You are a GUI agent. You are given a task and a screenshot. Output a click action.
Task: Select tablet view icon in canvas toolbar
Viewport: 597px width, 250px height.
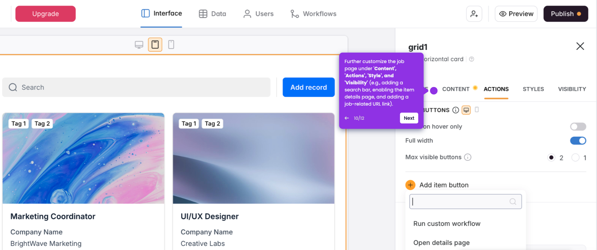click(x=155, y=45)
